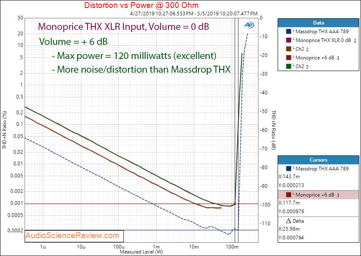Select the Massdrop THX AAA 789 cursor swatch
This screenshot has height=256, width=361.
(x=288, y=169)
